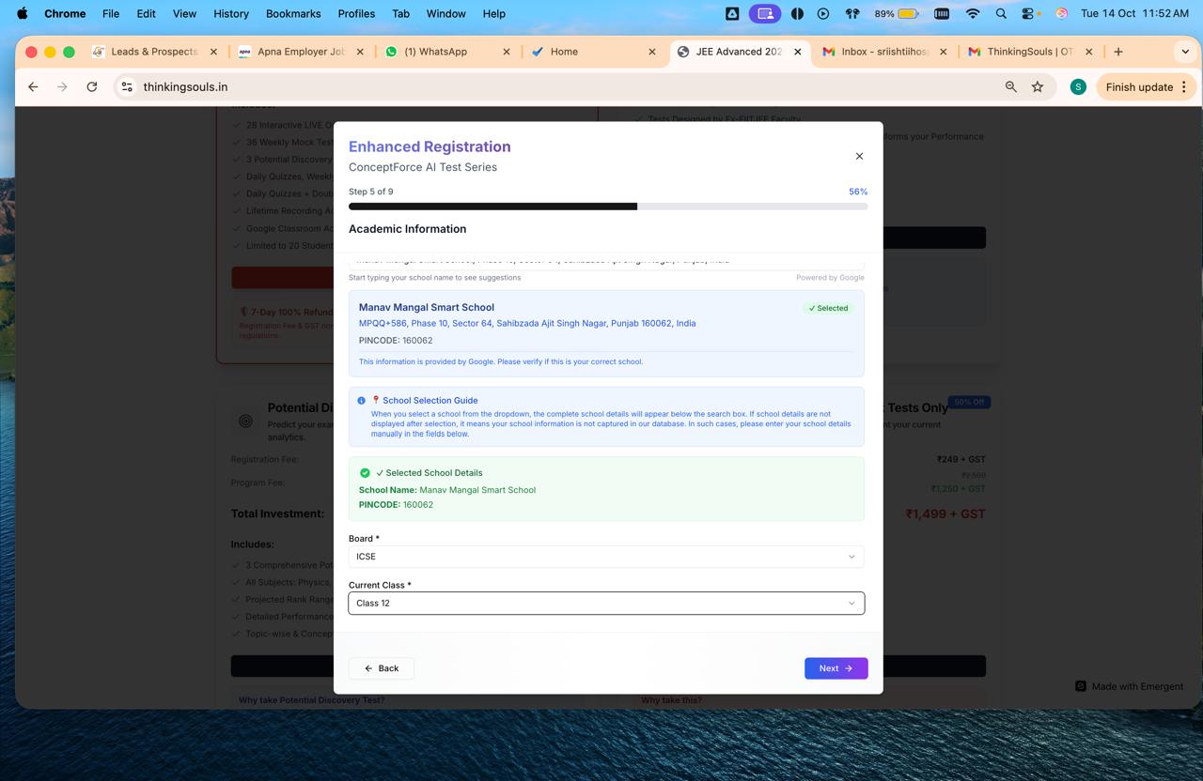Viewport: 1203px width, 781px height.
Task: Open the Chrome profile avatar
Action: coord(1078,86)
